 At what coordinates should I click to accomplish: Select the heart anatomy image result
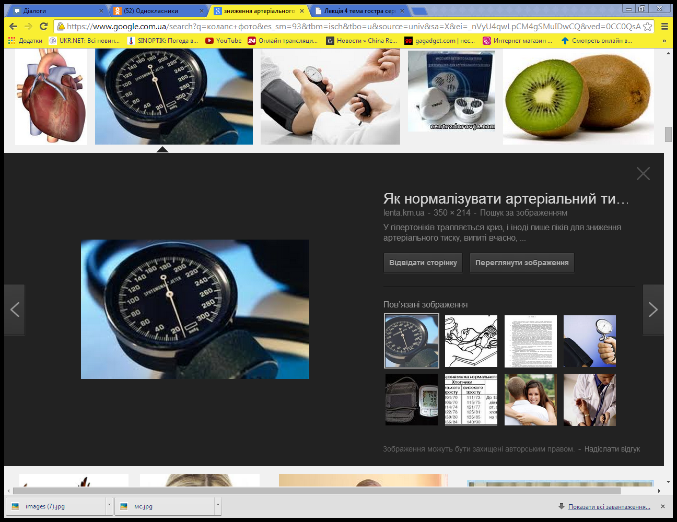tap(51, 97)
